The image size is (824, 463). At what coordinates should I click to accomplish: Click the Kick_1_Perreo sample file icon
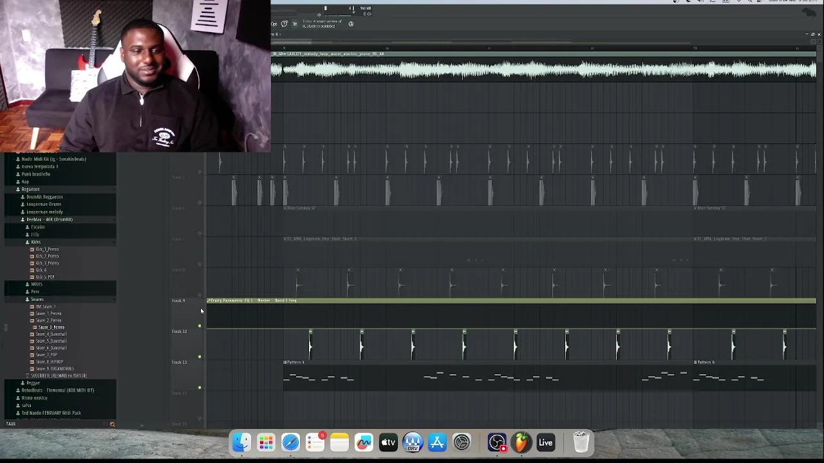coord(32,250)
